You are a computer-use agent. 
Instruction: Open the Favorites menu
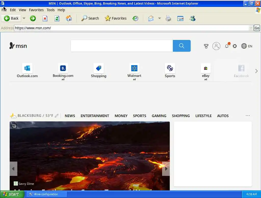(x=36, y=10)
